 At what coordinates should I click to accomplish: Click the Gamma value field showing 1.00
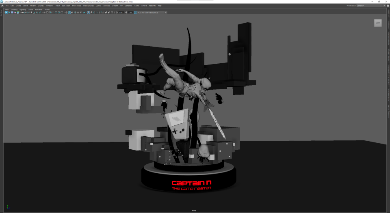click(x=130, y=12)
